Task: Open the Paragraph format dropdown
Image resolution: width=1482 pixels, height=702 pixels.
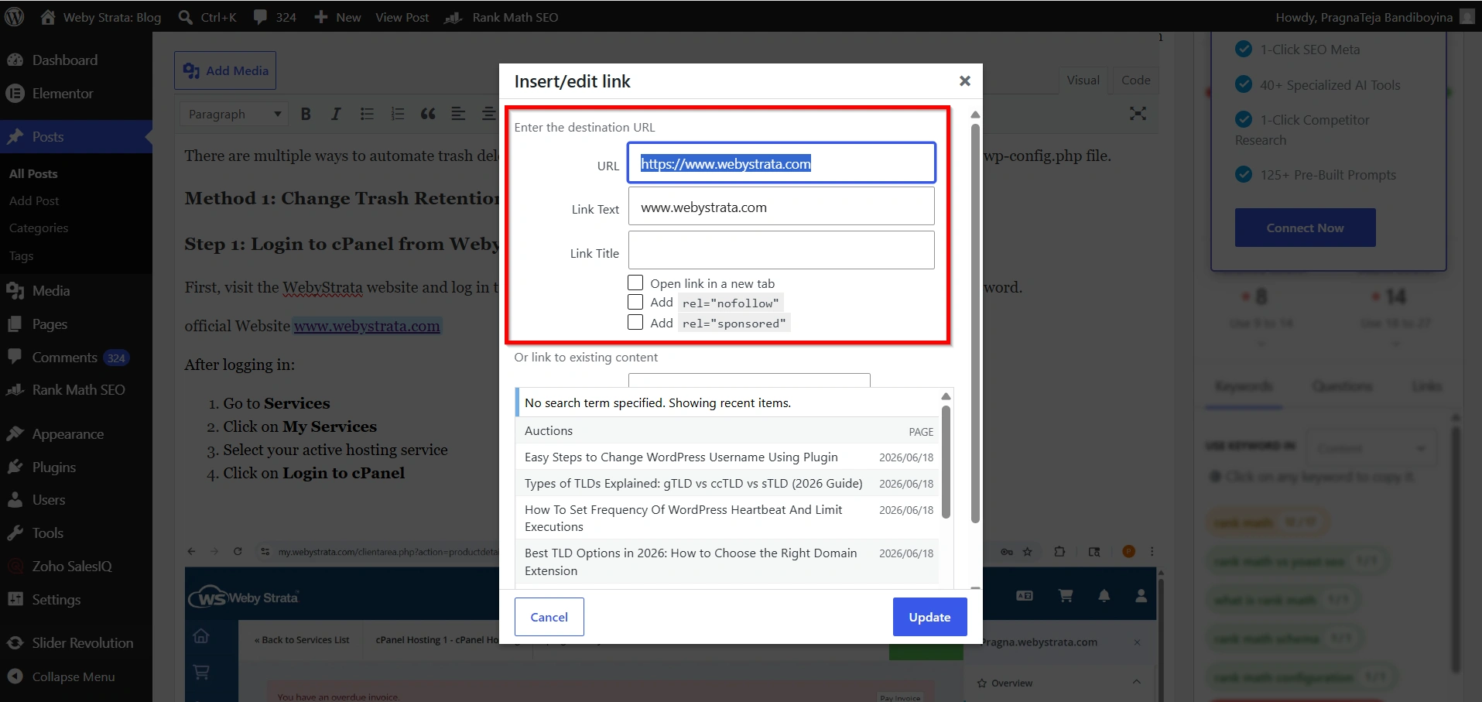Action: click(x=234, y=114)
